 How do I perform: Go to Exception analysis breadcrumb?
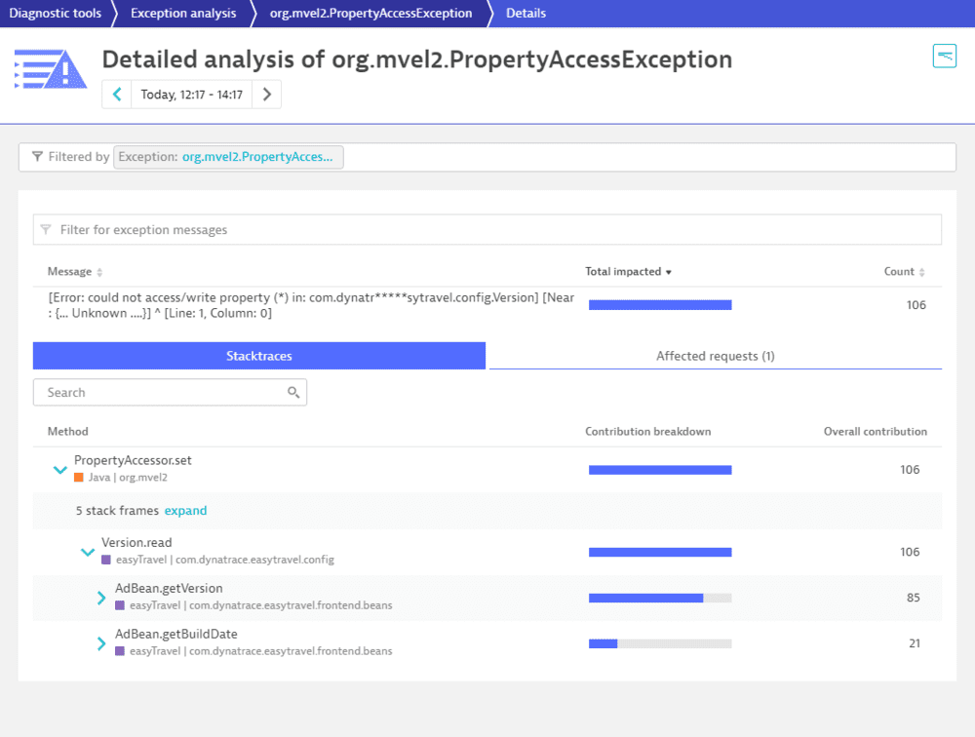click(x=183, y=13)
